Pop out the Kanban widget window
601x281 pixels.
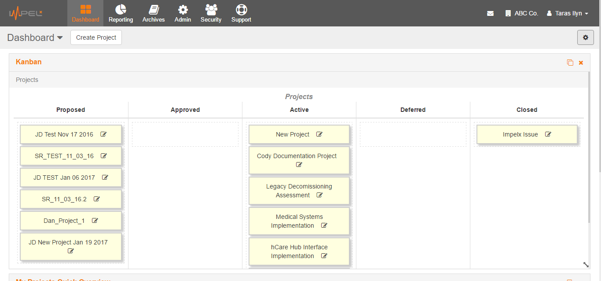point(570,63)
